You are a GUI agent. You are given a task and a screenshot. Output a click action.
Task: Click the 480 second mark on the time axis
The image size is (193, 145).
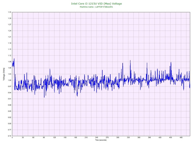pos(181,138)
